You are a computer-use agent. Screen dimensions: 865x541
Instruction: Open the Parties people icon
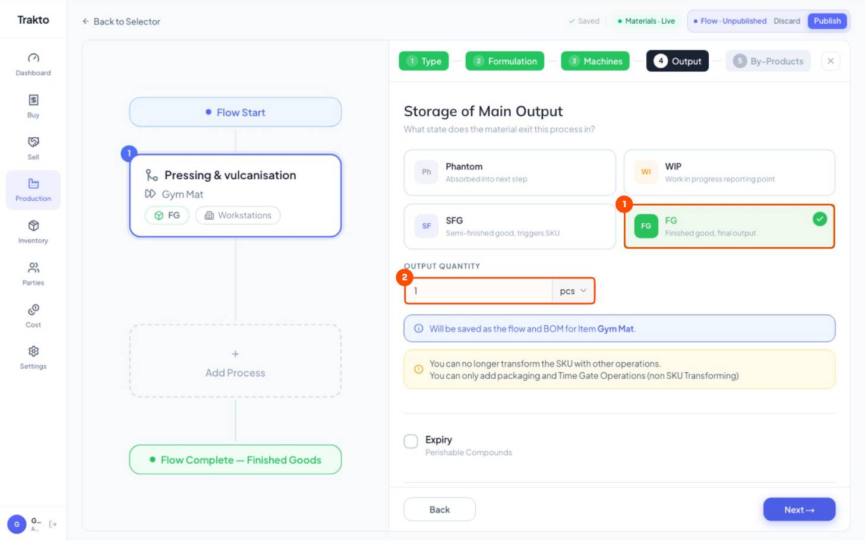coord(33,268)
